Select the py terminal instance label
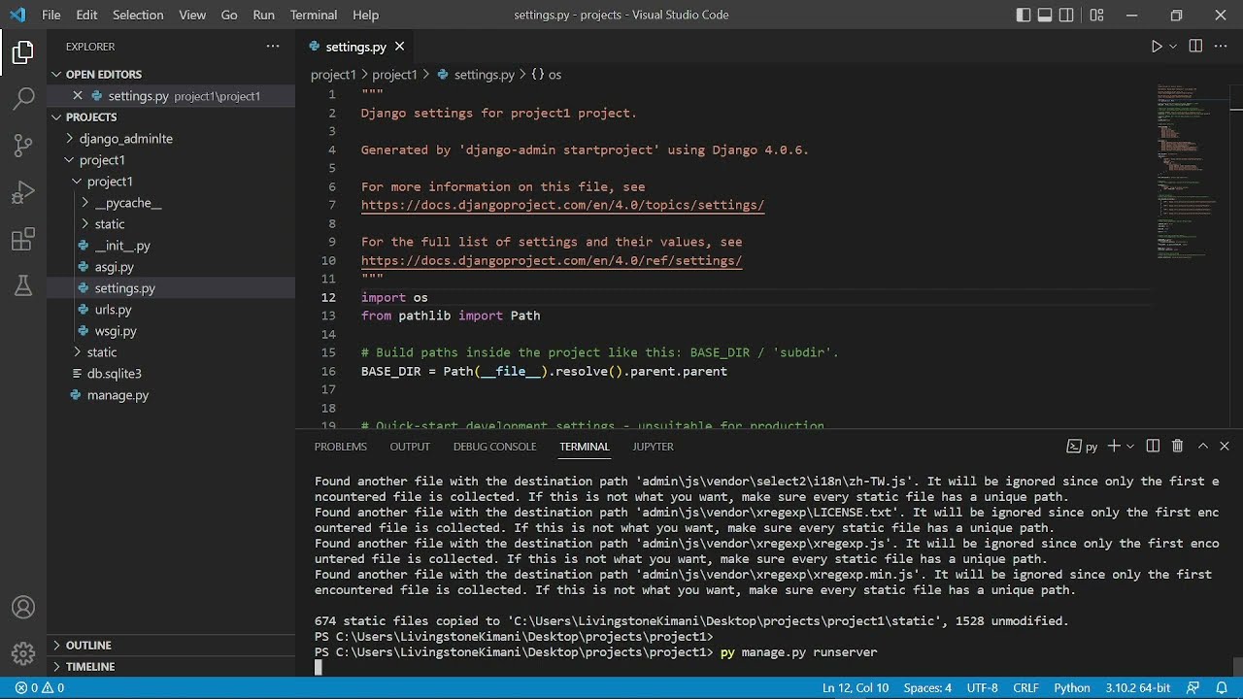The width and height of the screenshot is (1243, 699). click(x=1082, y=447)
